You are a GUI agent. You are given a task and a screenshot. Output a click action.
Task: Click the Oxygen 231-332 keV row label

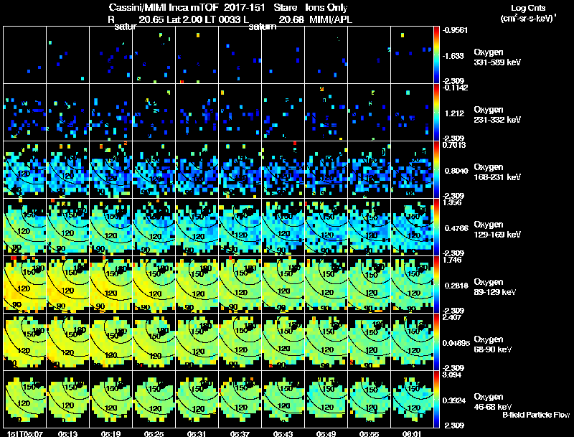pos(497,115)
